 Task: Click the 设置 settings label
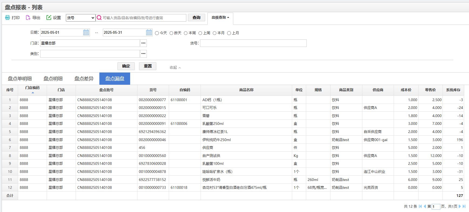click(57, 18)
